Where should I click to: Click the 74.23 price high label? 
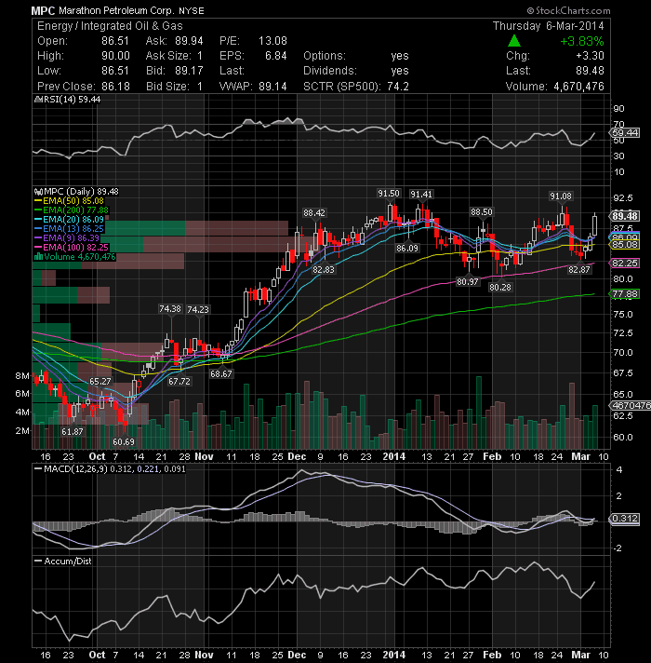pos(198,309)
